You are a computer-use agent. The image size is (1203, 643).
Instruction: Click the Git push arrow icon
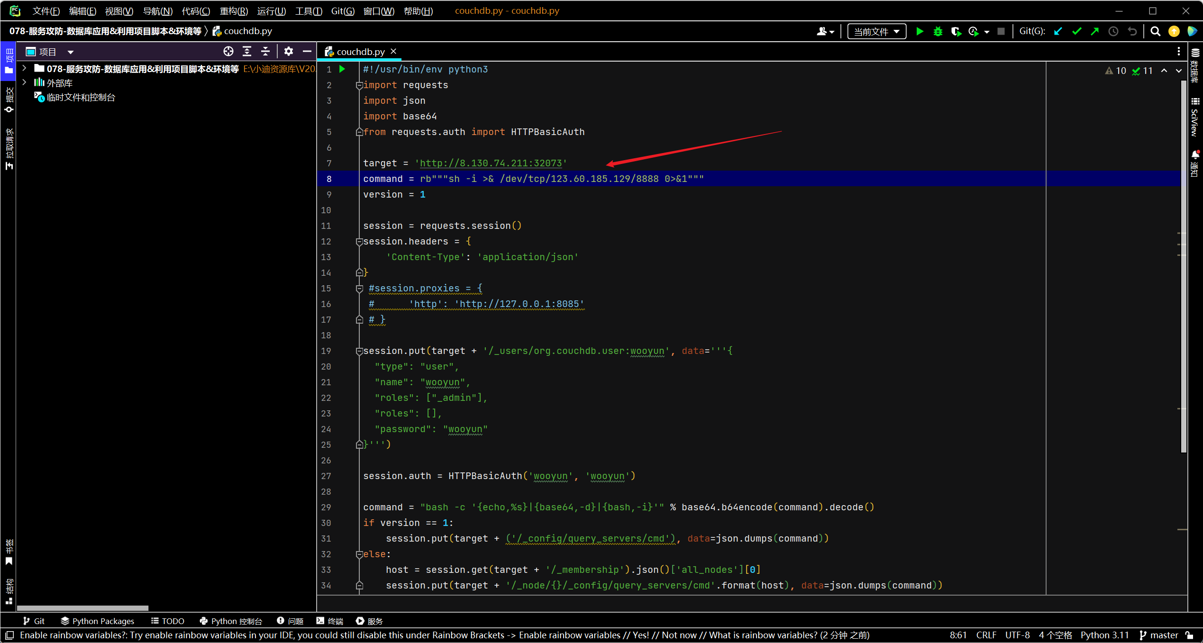(x=1094, y=31)
